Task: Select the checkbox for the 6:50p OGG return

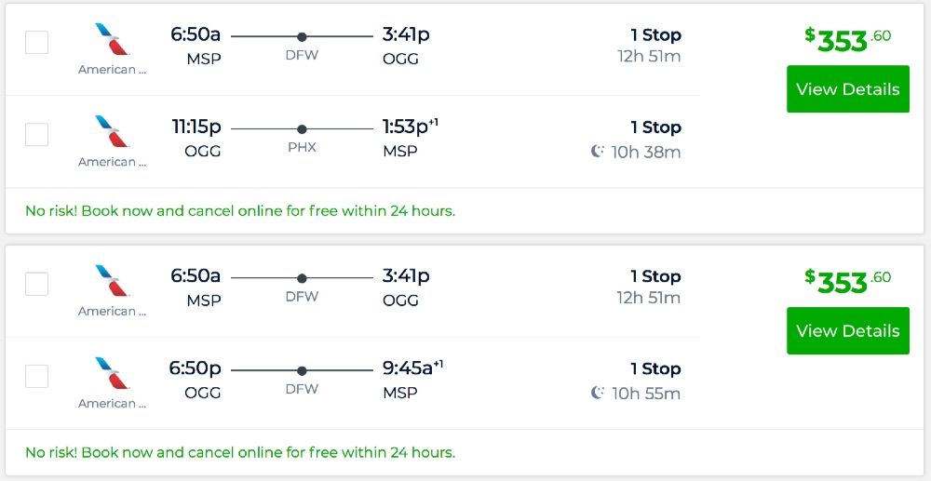Action: (36, 376)
